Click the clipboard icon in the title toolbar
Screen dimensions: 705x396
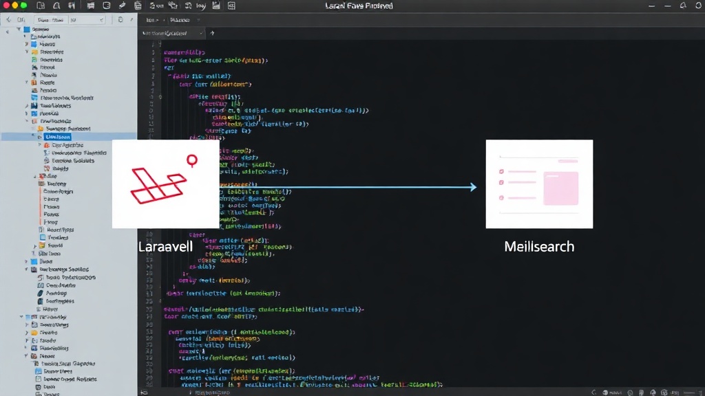point(138,5)
